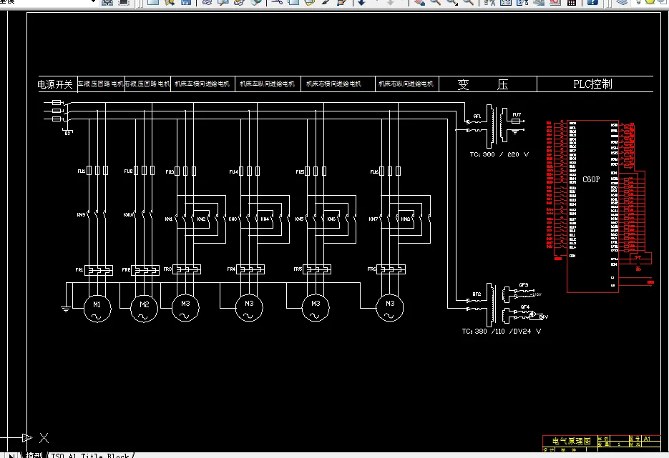Select the PLC控制 header text
This screenshot has width=669, height=458.
coord(592,84)
